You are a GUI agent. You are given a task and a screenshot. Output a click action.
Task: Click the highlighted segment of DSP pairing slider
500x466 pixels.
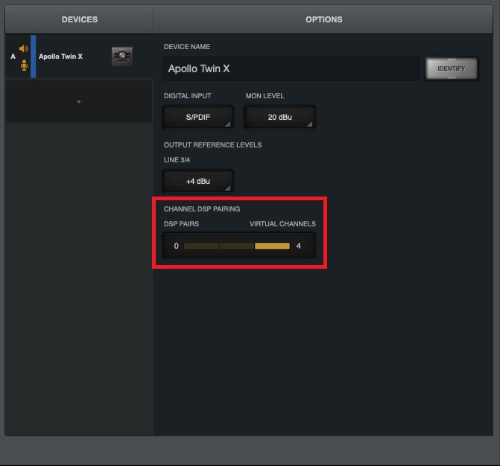coord(272,246)
